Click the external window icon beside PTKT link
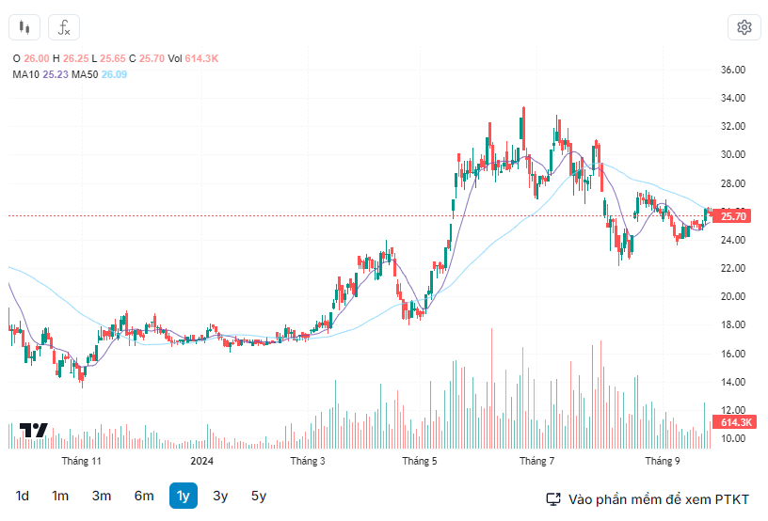This screenshot has height=521, width=768. [x=553, y=498]
